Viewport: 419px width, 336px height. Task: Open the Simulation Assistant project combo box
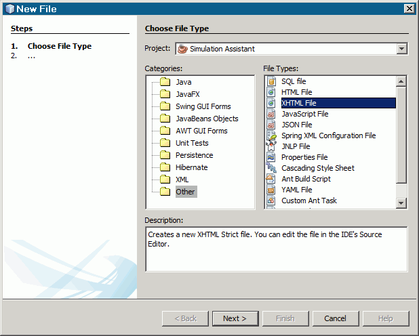(x=292, y=49)
